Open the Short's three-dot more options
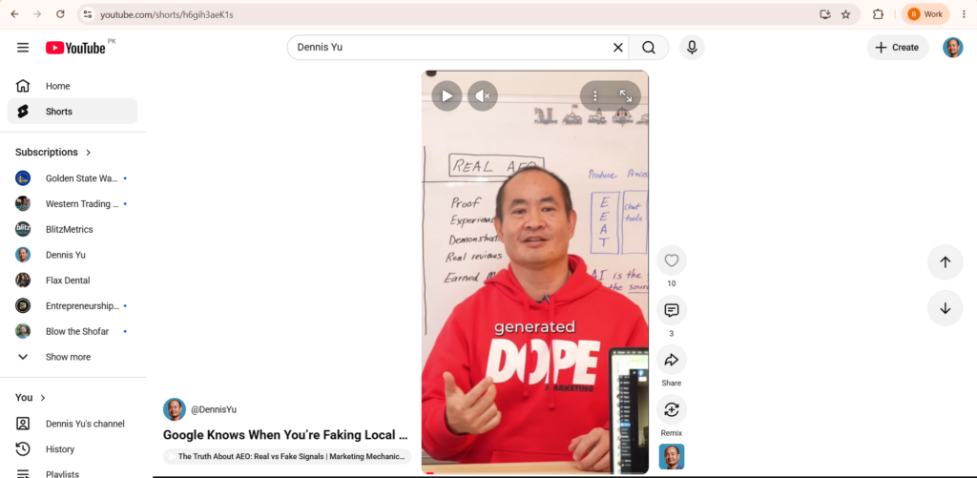 [595, 96]
